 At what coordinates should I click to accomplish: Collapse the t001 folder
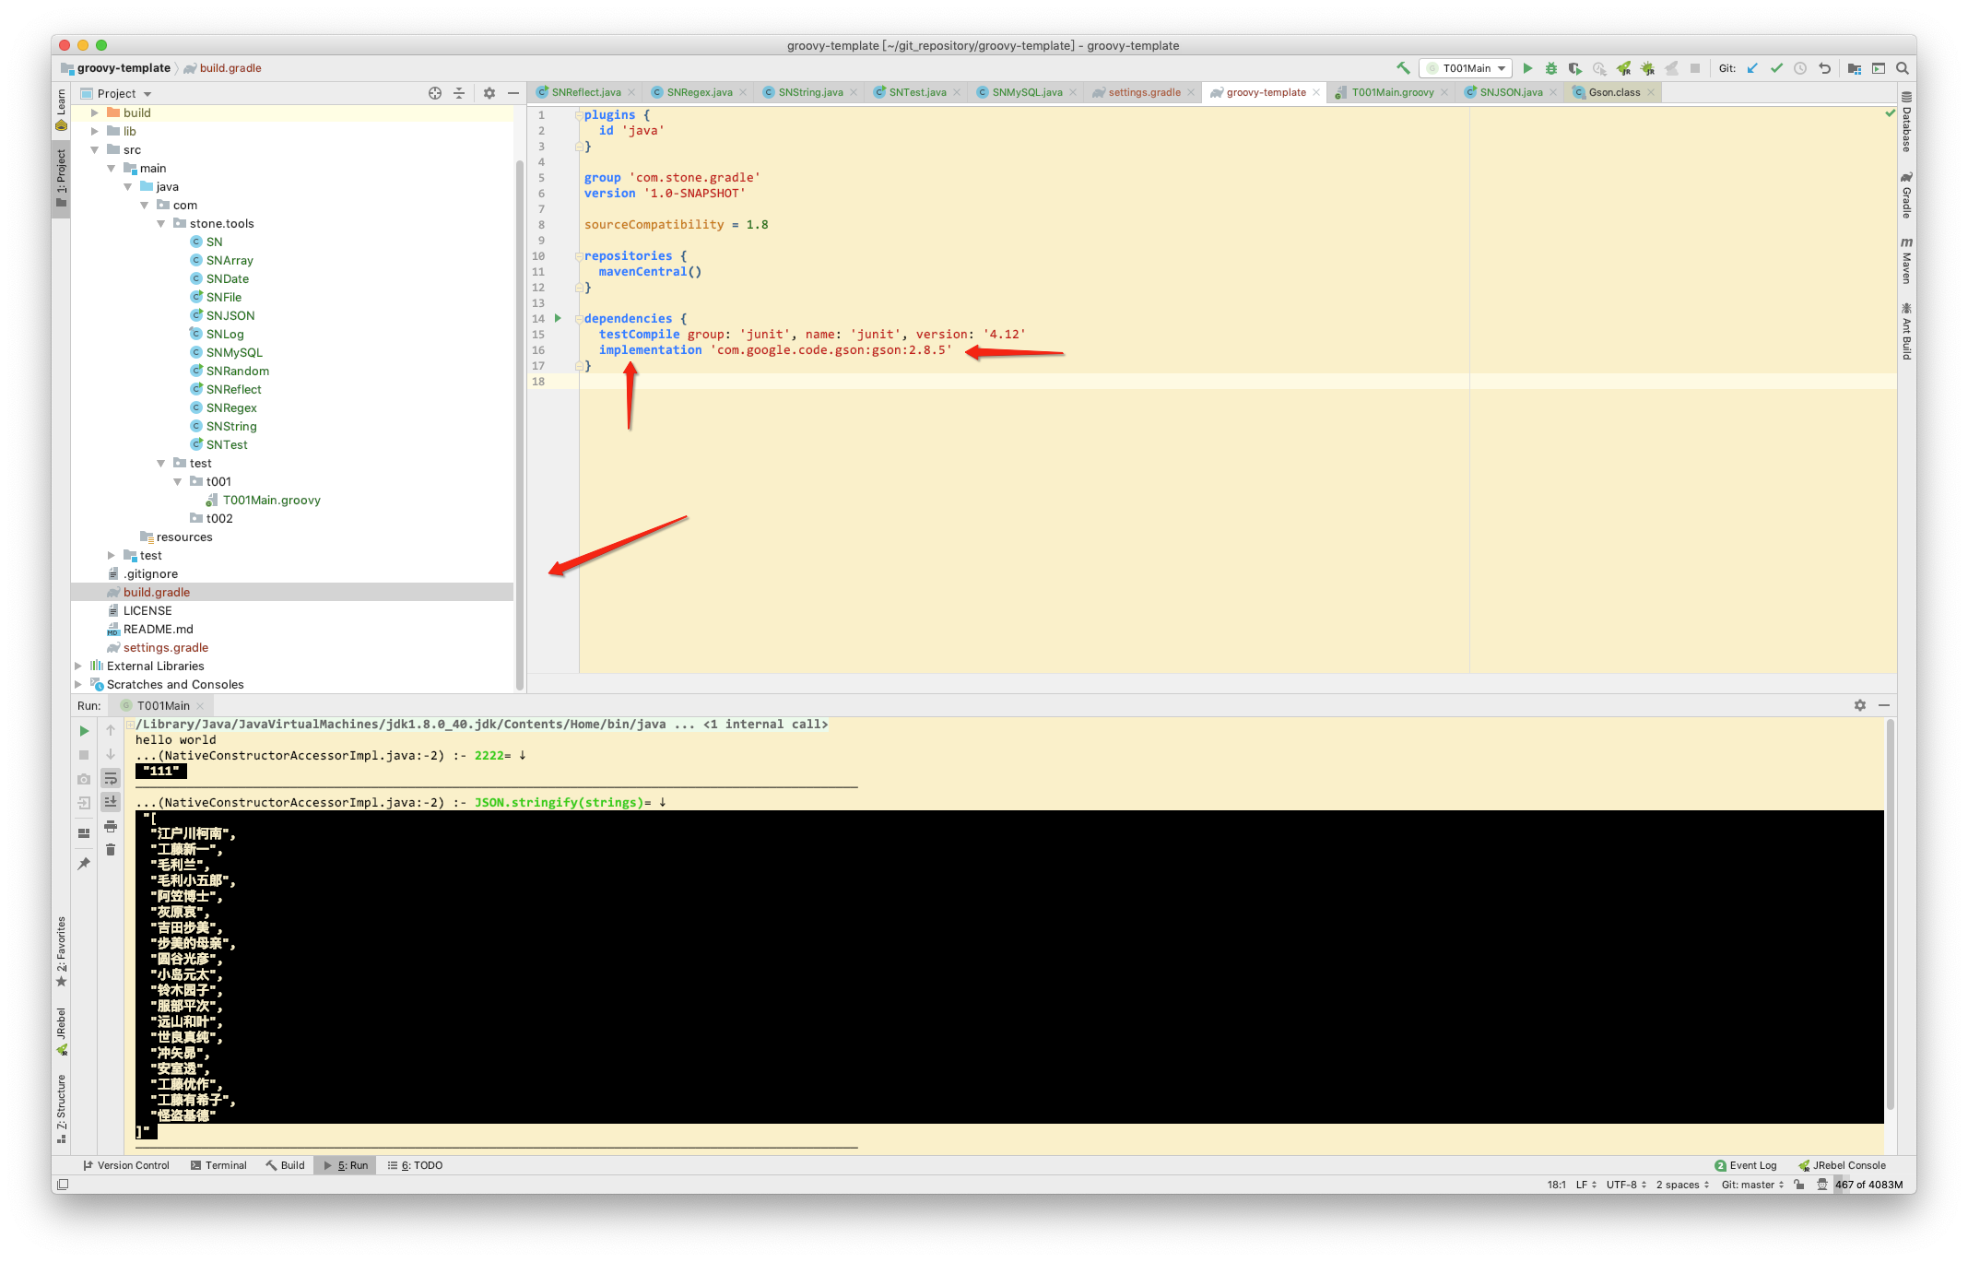tap(177, 481)
